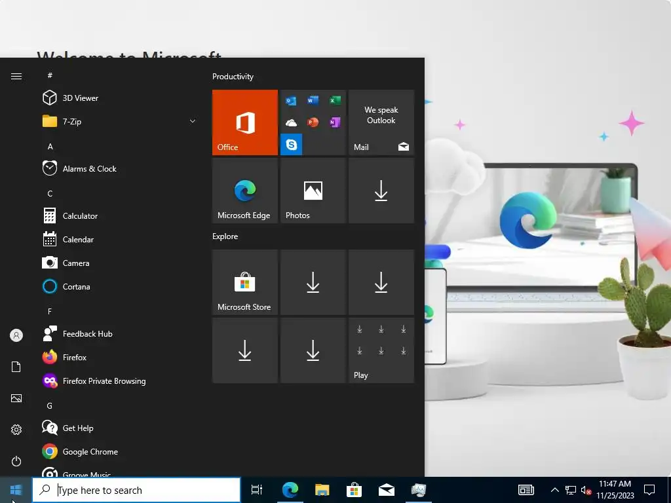The width and height of the screenshot is (671, 503).
Task: Open Pictures from Start sidebar
Action: tap(16, 398)
